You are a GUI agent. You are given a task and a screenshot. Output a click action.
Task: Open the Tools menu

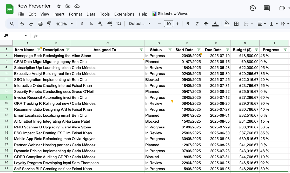(105, 14)
